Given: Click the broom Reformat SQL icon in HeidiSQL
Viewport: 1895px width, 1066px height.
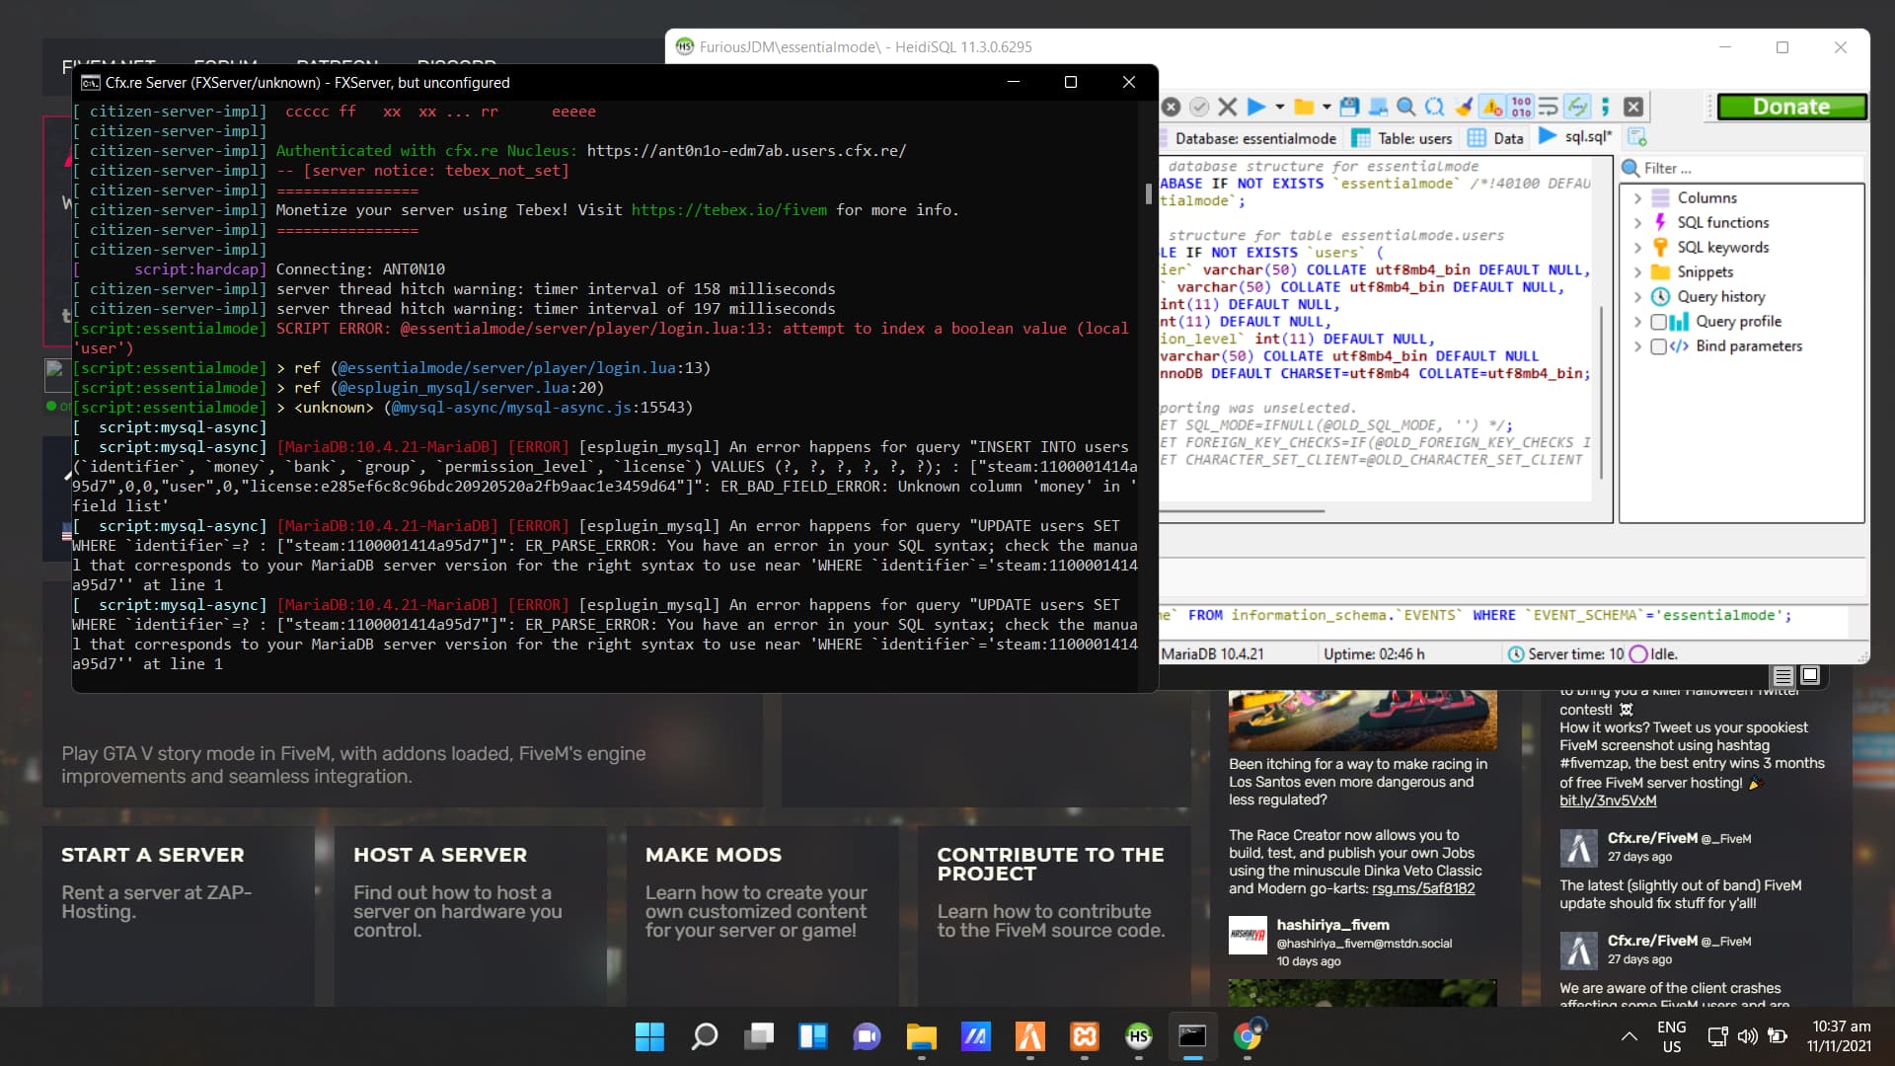Looking at the screenshot, I should [1464, 107].
